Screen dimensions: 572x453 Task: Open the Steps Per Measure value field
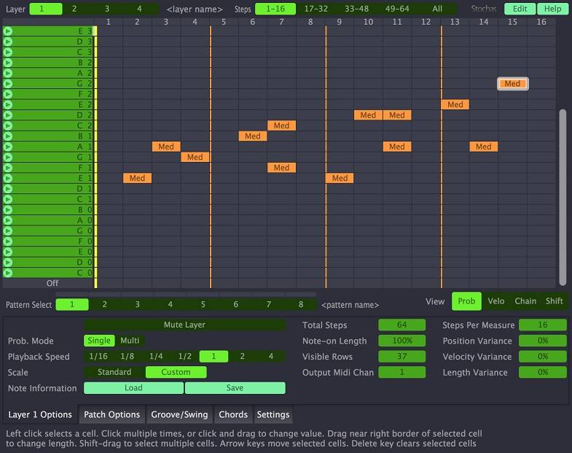543,325
